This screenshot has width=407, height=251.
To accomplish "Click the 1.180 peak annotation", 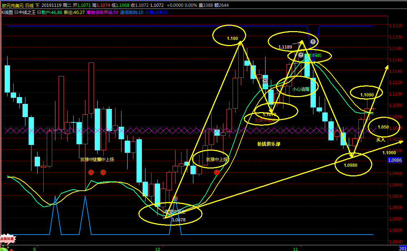I will [x=232, y=38].
